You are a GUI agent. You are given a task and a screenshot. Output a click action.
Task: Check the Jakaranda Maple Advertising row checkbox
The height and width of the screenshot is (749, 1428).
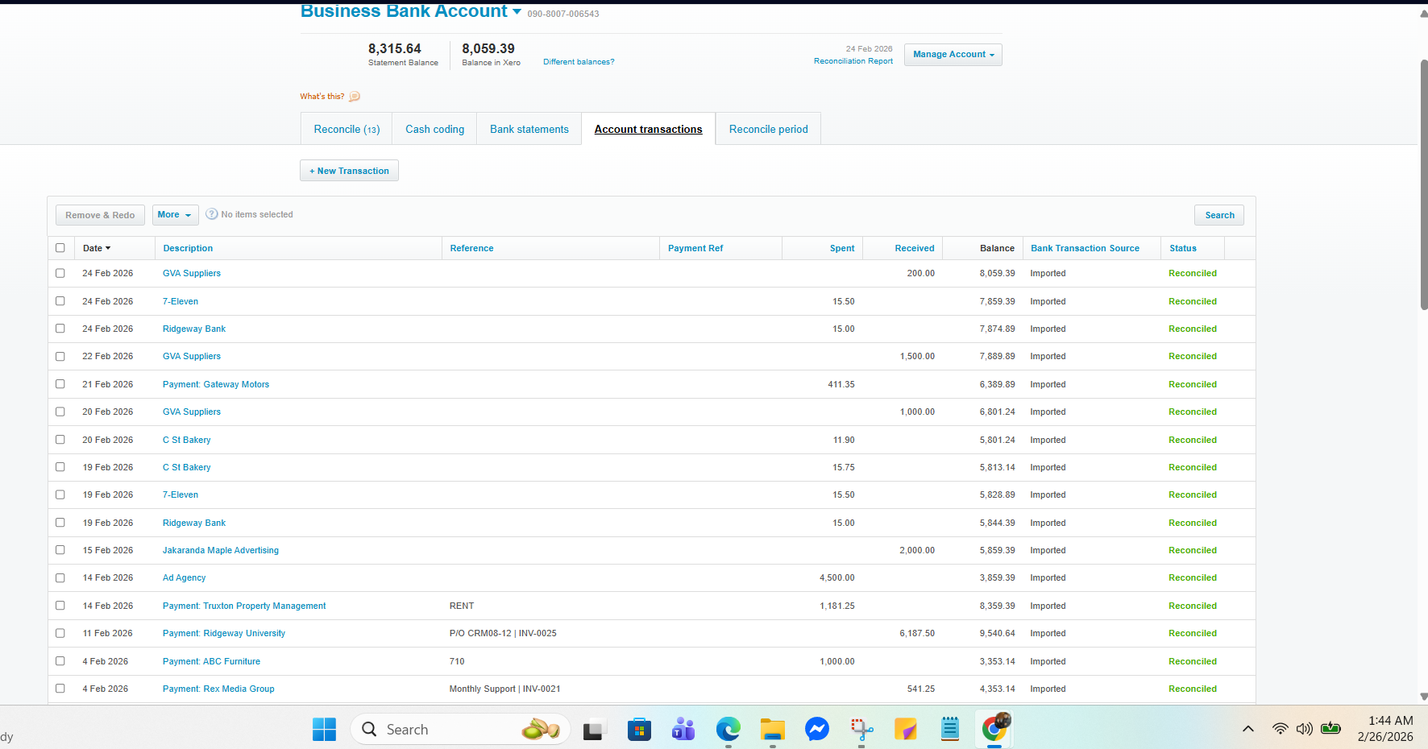60,550
